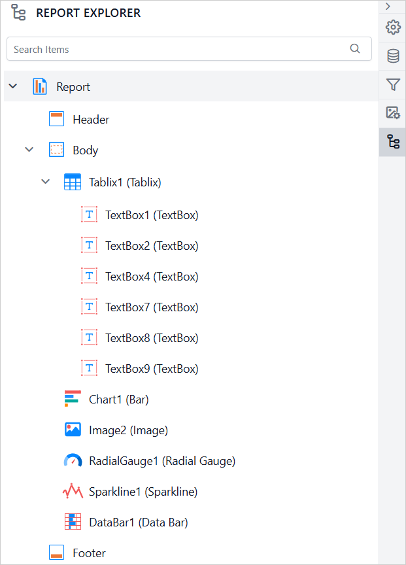Open the parameters filter panel
Screen dimensions: 406x565
[x=392, y=84]
